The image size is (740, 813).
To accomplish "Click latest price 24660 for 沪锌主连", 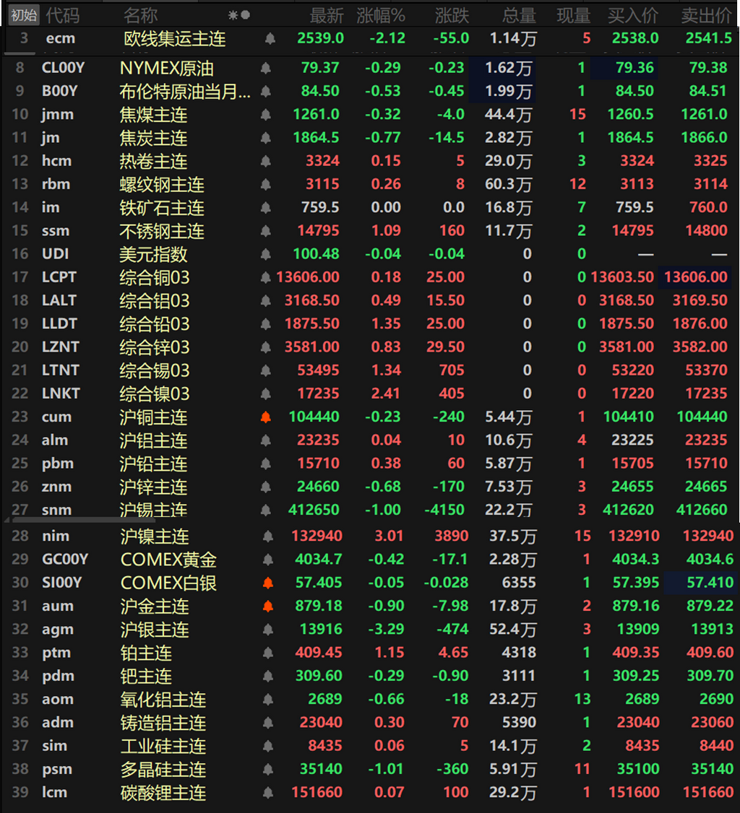I will tap(318, 487).
